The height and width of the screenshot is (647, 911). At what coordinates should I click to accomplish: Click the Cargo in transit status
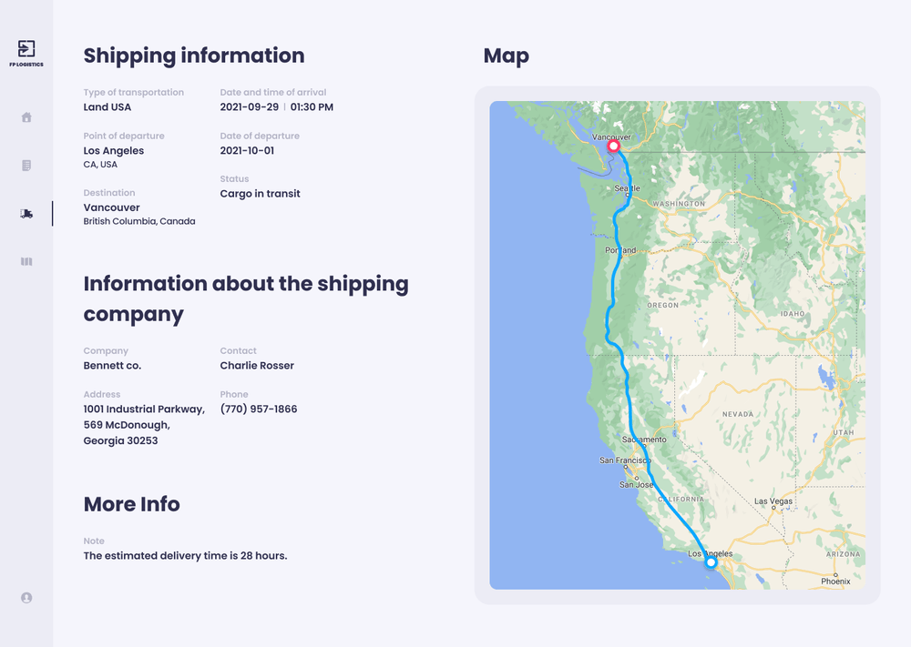tap(260, 194)
